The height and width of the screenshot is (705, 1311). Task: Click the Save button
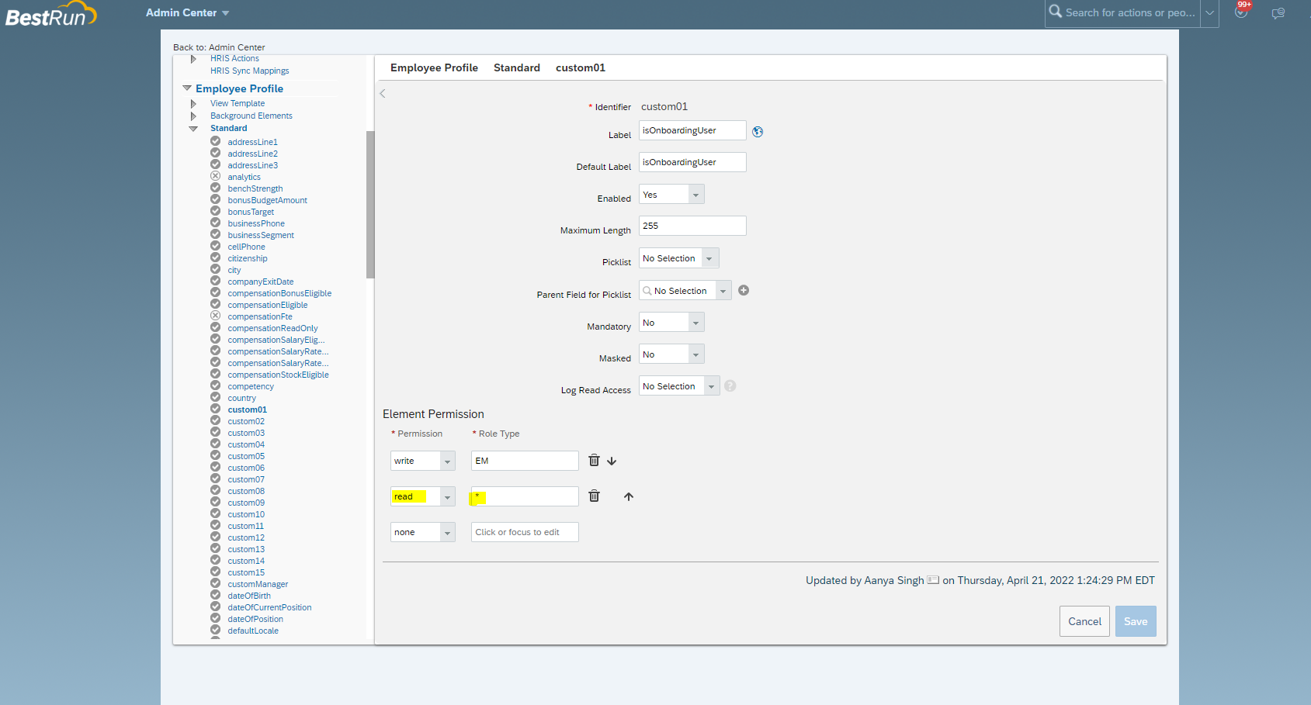coord(1136,621)
